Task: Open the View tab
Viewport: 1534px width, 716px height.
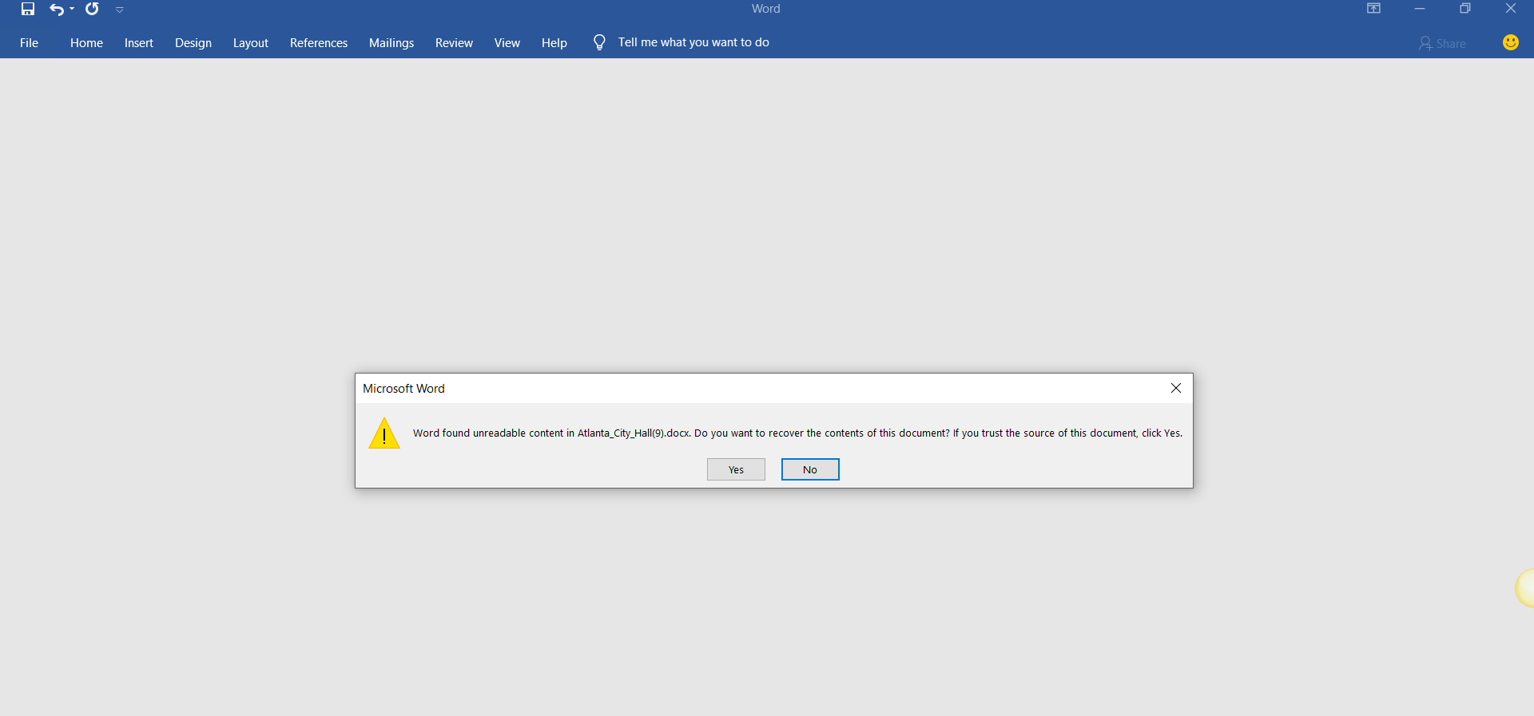Action: 507,43
